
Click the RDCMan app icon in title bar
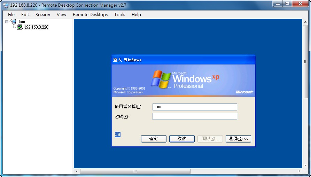pos(6,5)
